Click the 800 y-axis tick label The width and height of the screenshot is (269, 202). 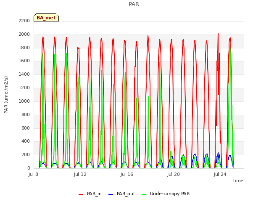click(26, 115)
